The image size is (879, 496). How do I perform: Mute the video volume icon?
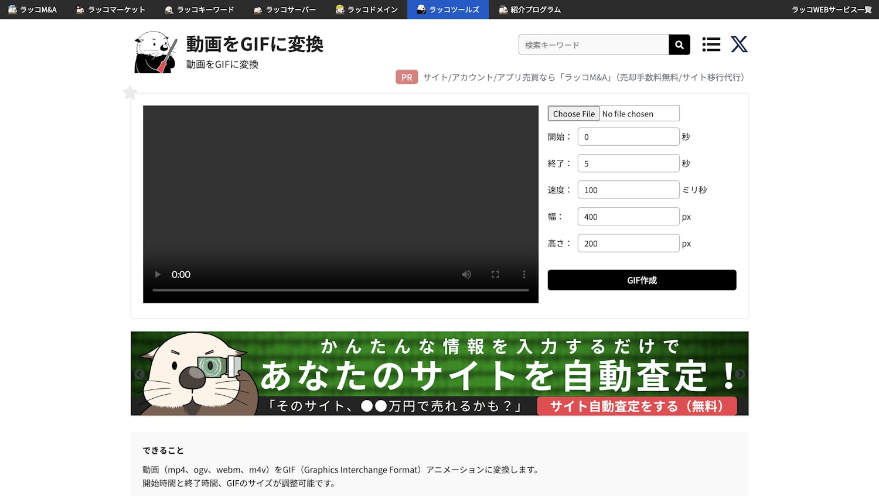[x=466, y=274]
